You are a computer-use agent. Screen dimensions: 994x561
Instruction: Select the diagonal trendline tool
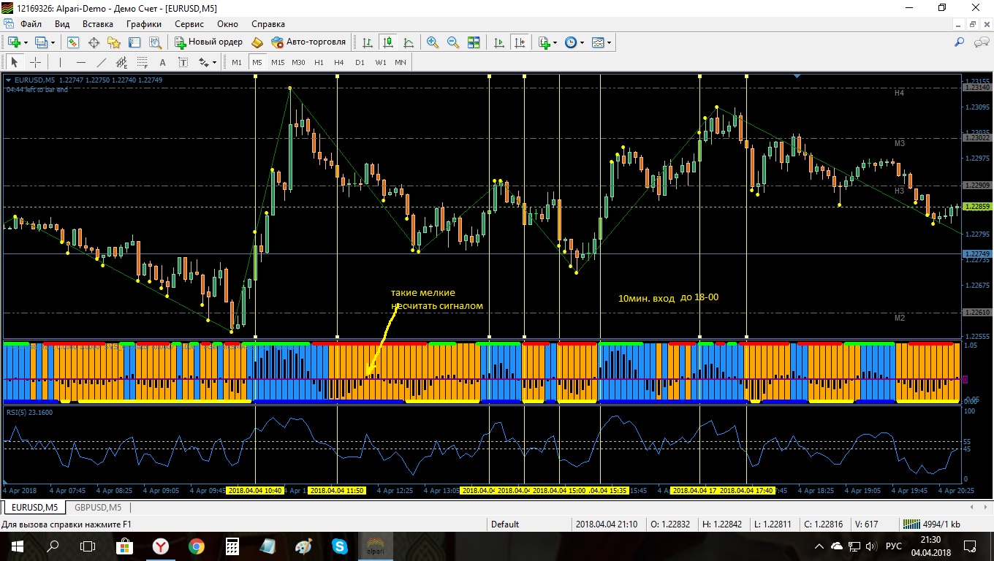click(101, 62)
